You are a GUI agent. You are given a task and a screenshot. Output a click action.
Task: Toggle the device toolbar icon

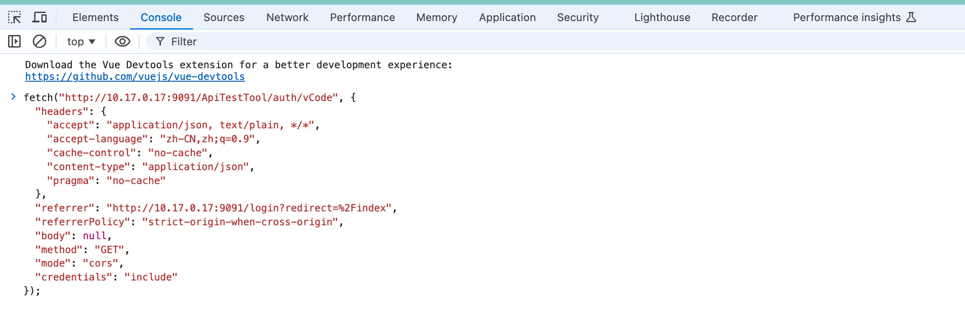click(x=40, y=18)
